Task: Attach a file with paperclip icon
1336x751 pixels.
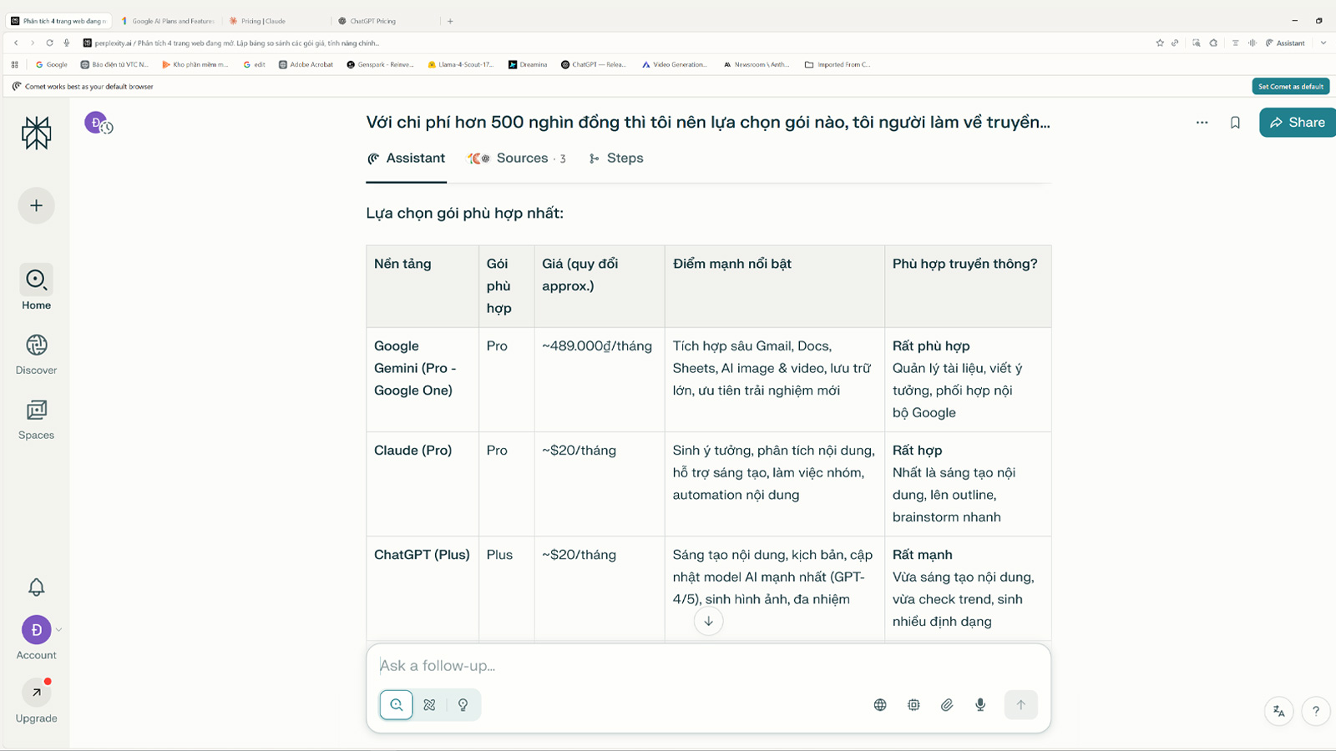Action: 947,705
